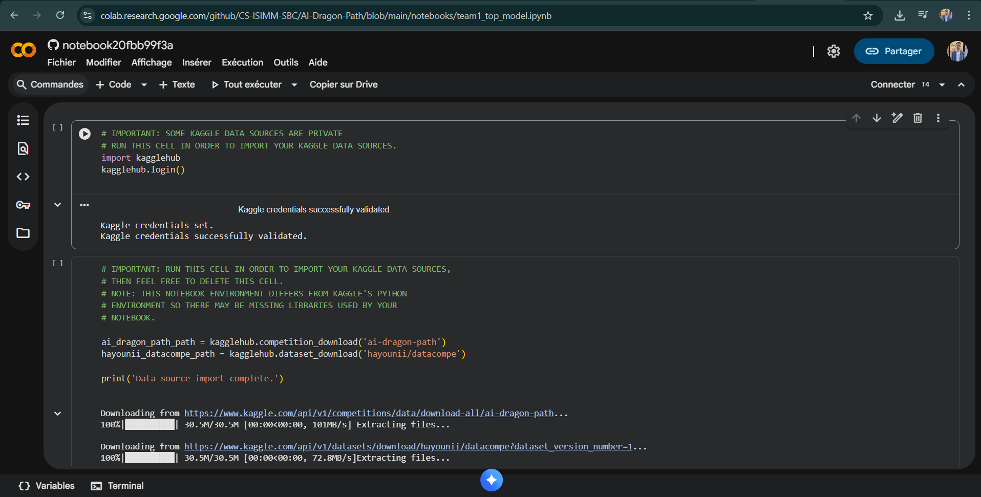Open the code snippets sidebar panel
This screenshot has height=497, width=981.
coord(23,177)
